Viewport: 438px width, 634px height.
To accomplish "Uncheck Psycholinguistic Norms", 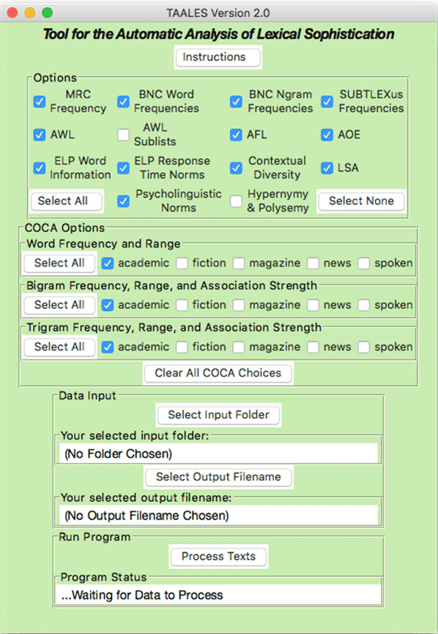I will pos(123,201).
